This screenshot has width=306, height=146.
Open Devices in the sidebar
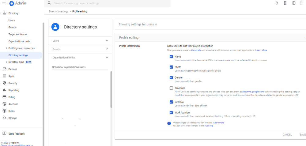[x=13, y=69]
